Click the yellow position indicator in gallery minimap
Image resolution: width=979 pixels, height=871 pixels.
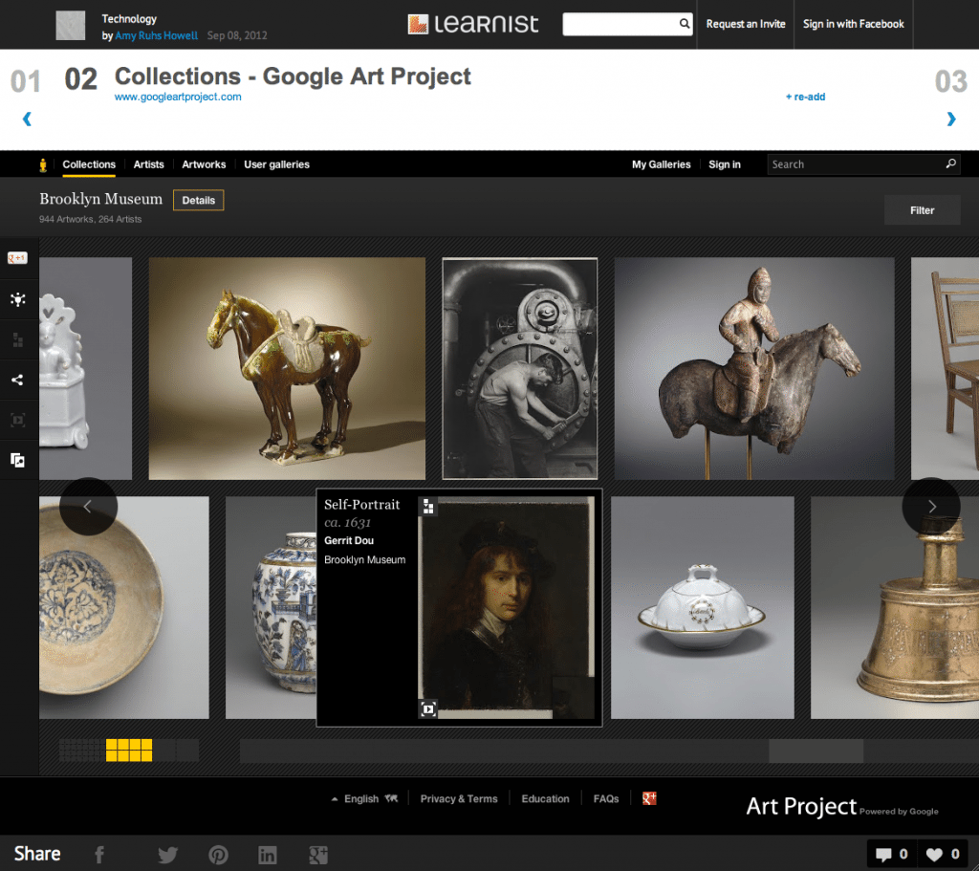(129, 750)
